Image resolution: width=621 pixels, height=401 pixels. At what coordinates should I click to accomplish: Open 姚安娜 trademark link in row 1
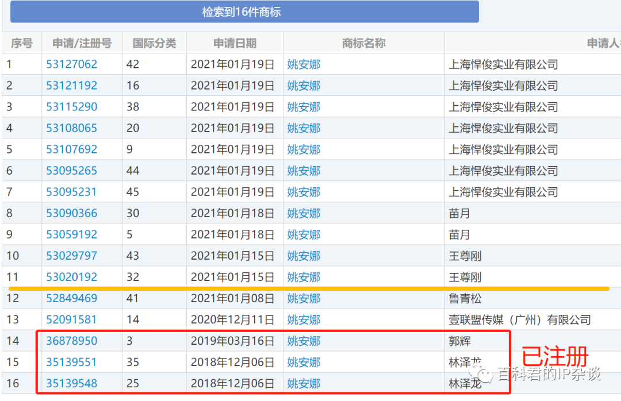[x=304, y=64]
